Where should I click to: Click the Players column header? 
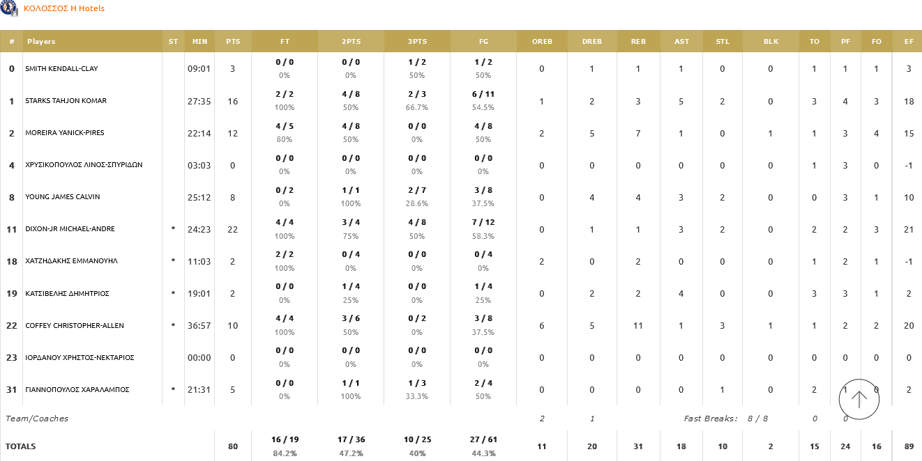(x=41, y=42)
